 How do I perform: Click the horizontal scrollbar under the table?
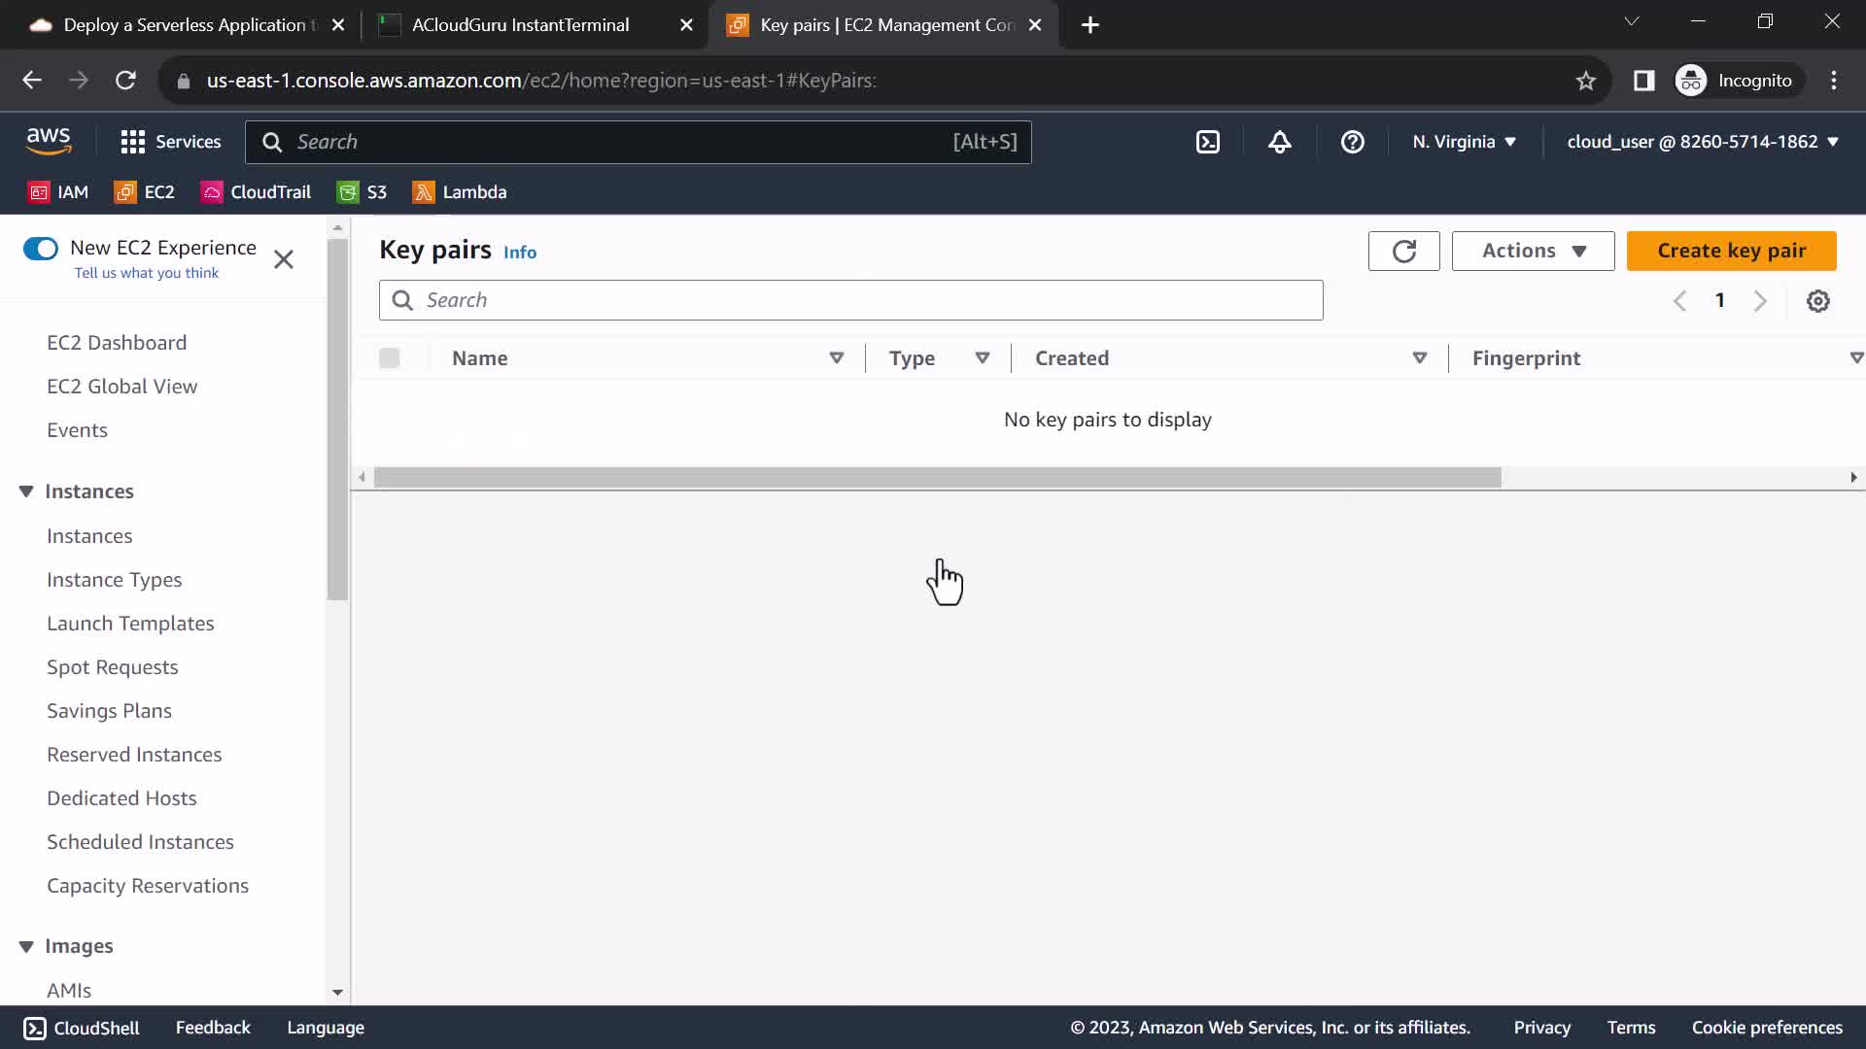click(x=937, y=478)
